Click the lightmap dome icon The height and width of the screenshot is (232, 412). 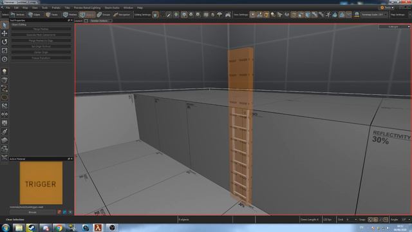(x=357, y=15)
